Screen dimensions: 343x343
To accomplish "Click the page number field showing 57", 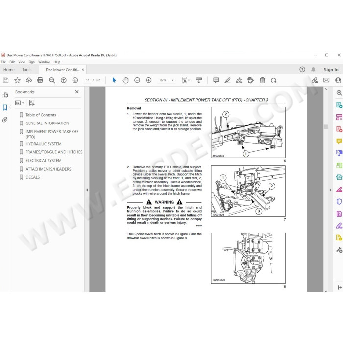I will (87, 80).
